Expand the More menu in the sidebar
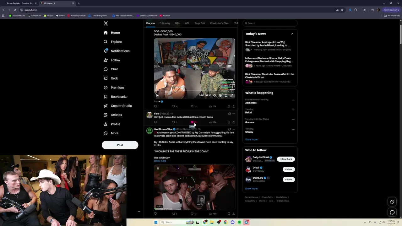The height and width of the screenshot is (226, 402). (x=111, y=133)
